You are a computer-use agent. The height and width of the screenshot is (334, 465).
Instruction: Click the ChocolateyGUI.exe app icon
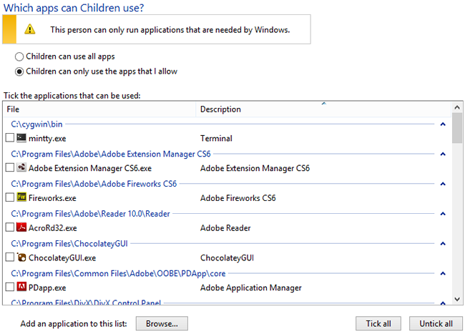tap(21, 257)
